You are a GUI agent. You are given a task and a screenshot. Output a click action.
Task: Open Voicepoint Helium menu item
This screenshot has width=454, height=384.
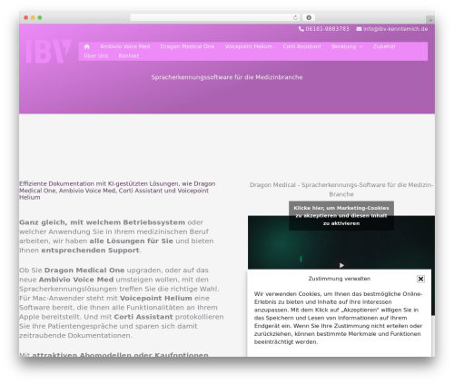[x=249, y=46]
